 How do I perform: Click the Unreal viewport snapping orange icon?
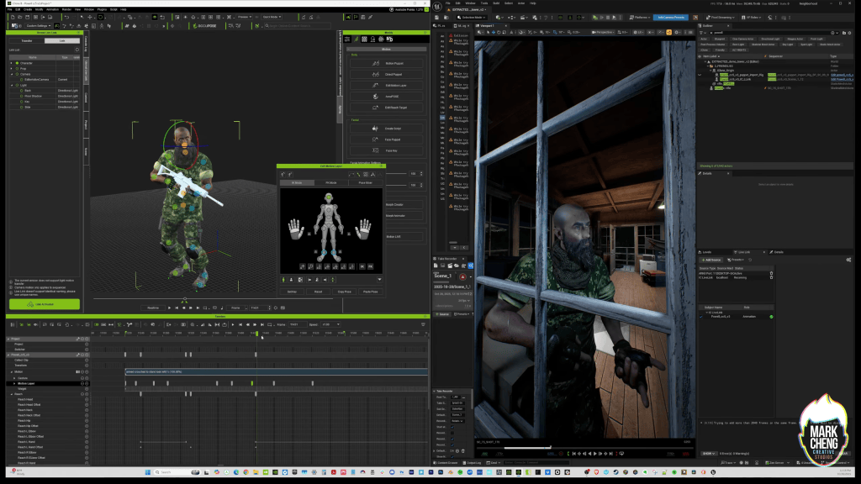coord(668,33)
